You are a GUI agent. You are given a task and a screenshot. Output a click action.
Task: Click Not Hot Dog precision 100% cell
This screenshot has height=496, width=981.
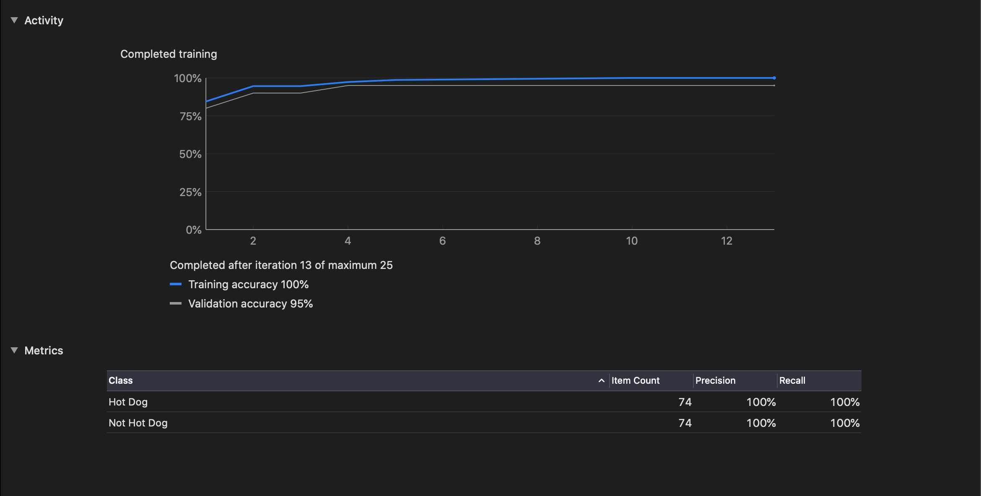point(761,423)
